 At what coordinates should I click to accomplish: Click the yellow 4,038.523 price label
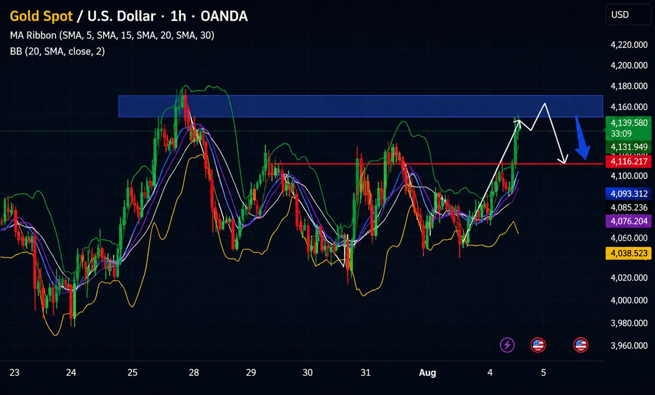[629, 253]
